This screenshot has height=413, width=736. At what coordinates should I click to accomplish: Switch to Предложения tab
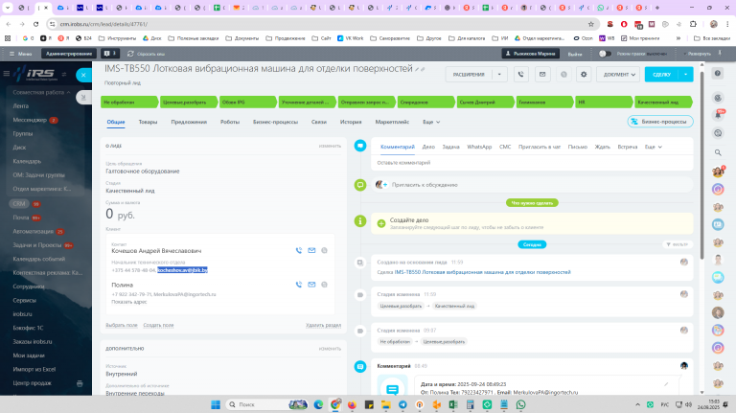point(189,122)
